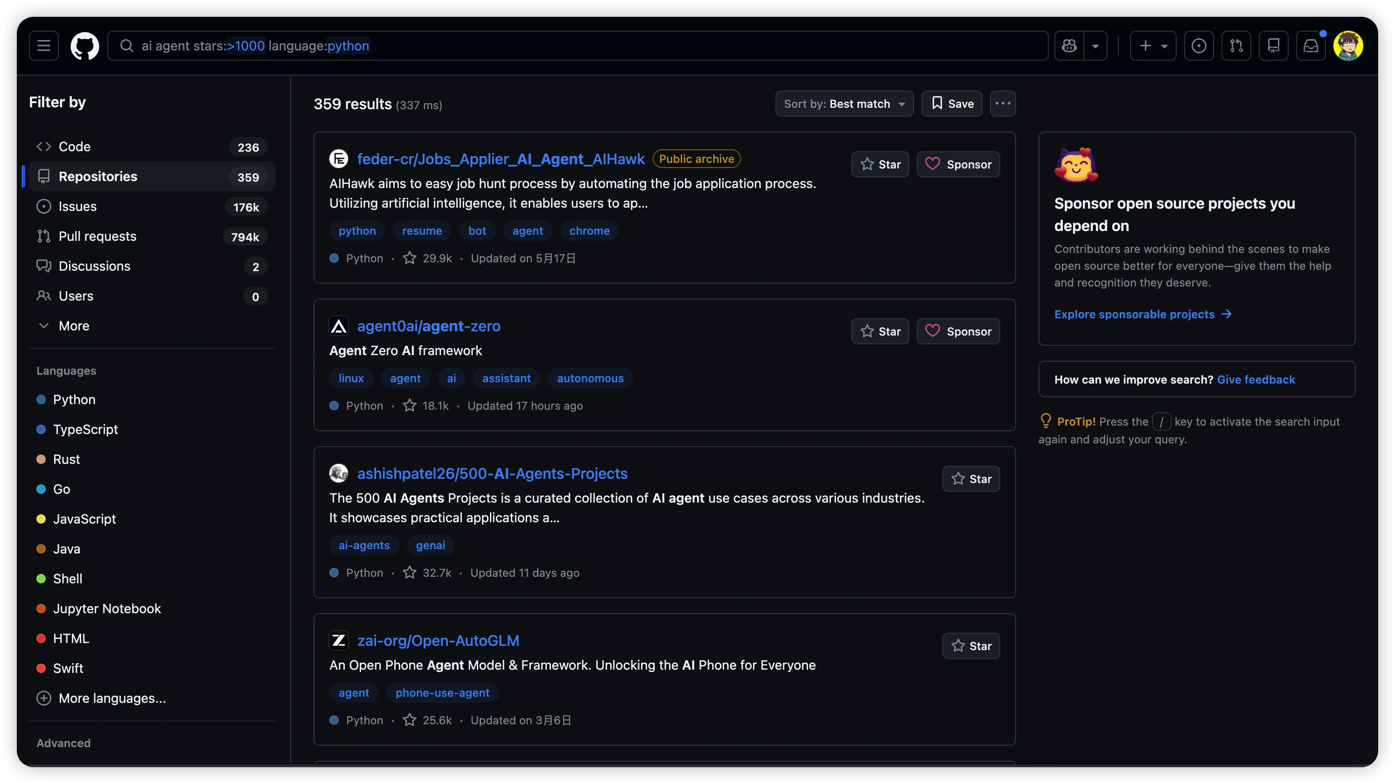Open repositories icon in header
Screen dimensions: 1395x784
pyautogui.click(x=1274, y=46)
